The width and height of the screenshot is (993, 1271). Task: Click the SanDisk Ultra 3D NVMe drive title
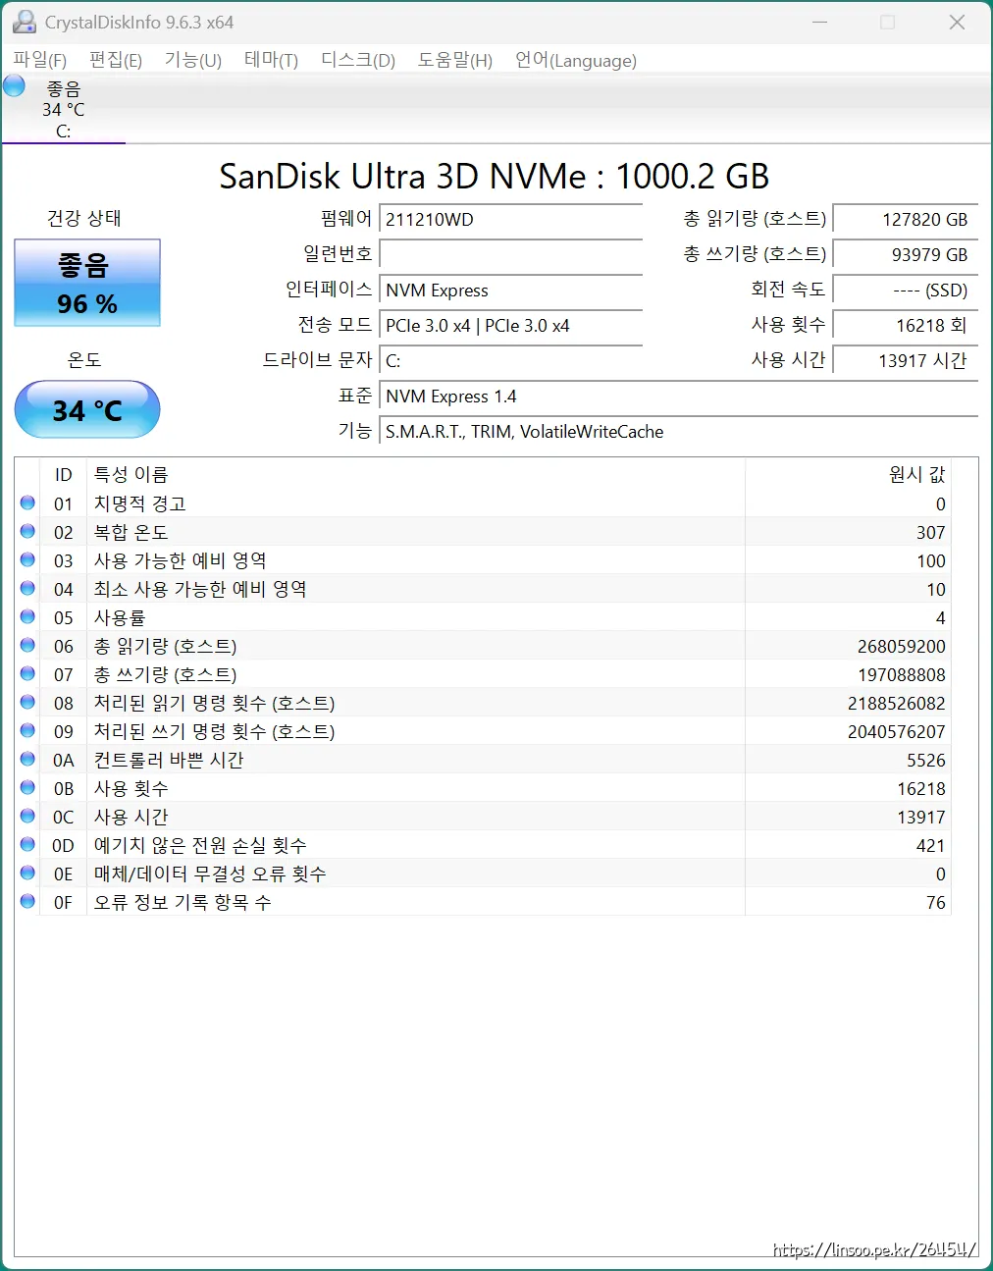[x=495, y=177]
